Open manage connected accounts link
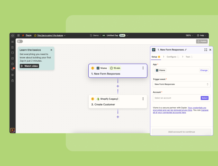Screen dimensions: 218x166 click(181, 111)
